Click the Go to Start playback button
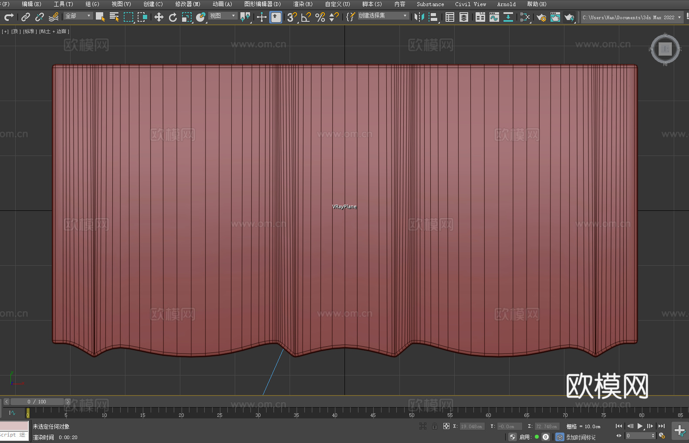 point(618,426)
